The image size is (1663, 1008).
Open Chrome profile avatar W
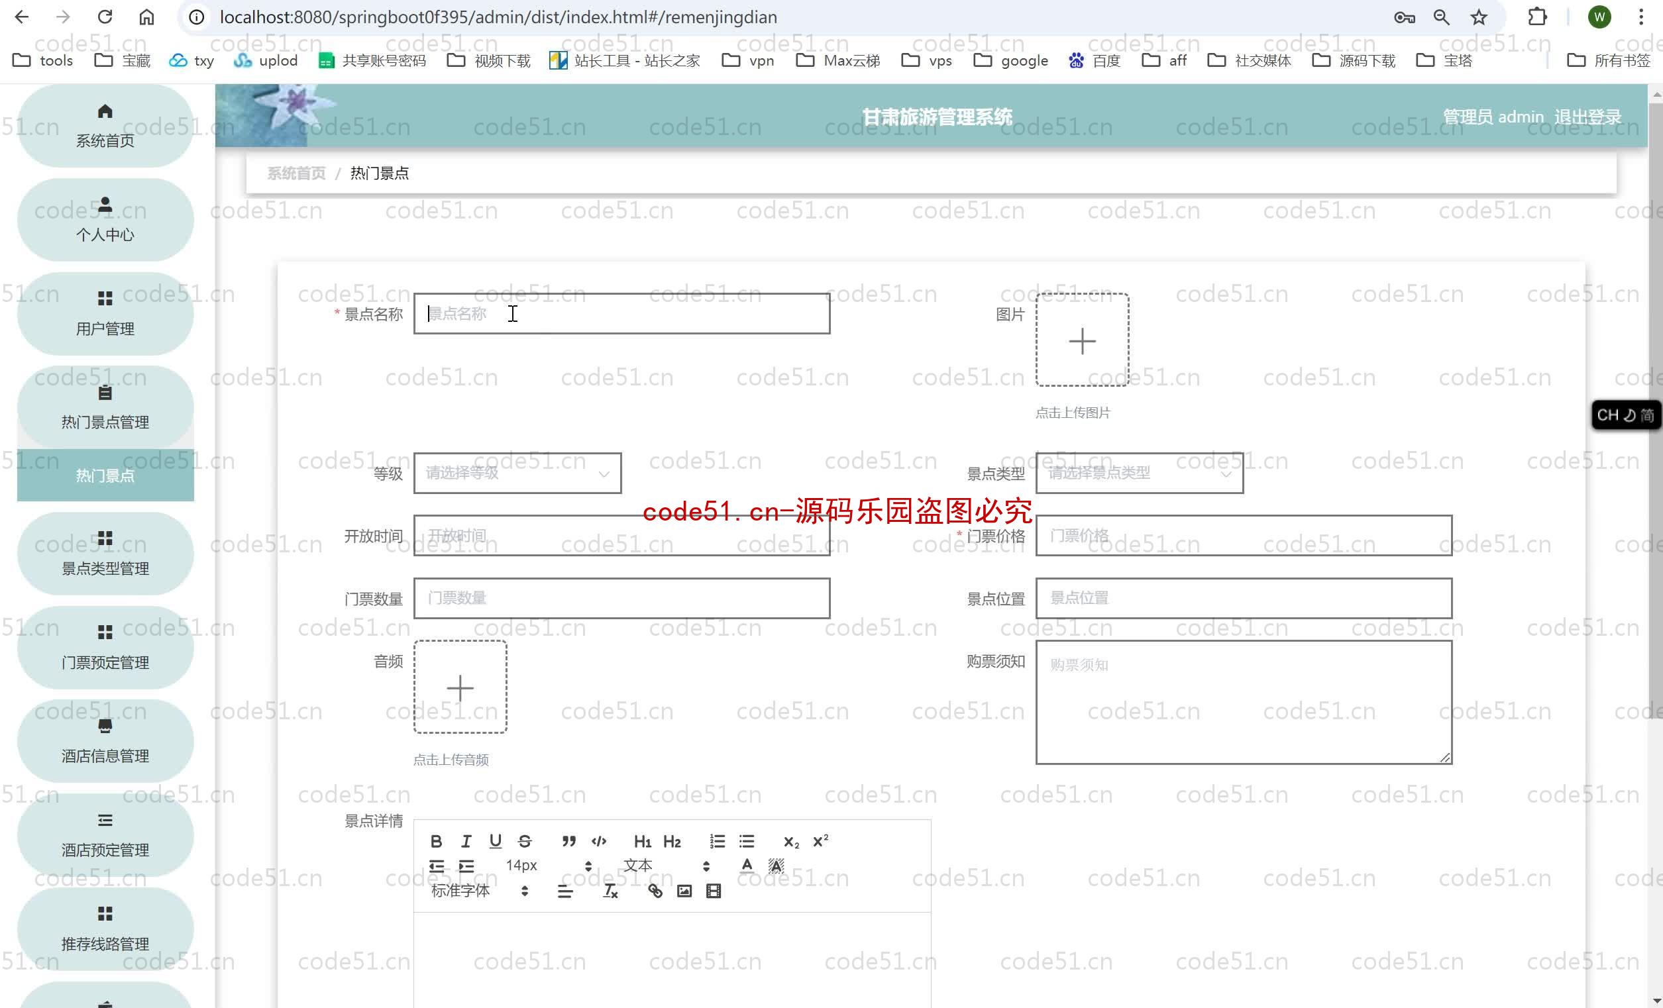[x=1599, y=17]
